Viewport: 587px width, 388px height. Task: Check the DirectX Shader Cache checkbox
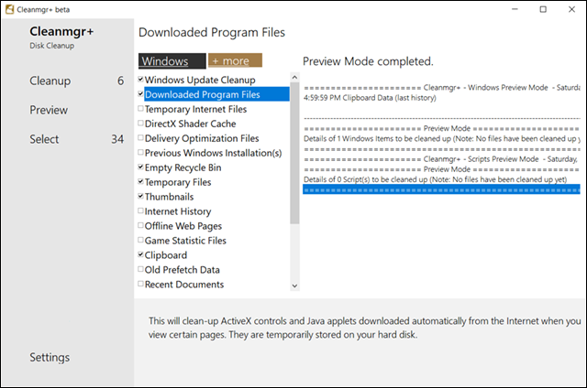[140, 123]
